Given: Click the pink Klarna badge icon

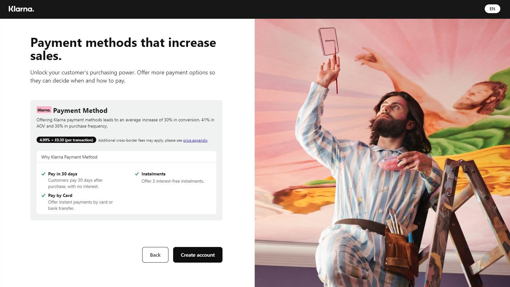Looking at the screenshot, I should 44,110.
